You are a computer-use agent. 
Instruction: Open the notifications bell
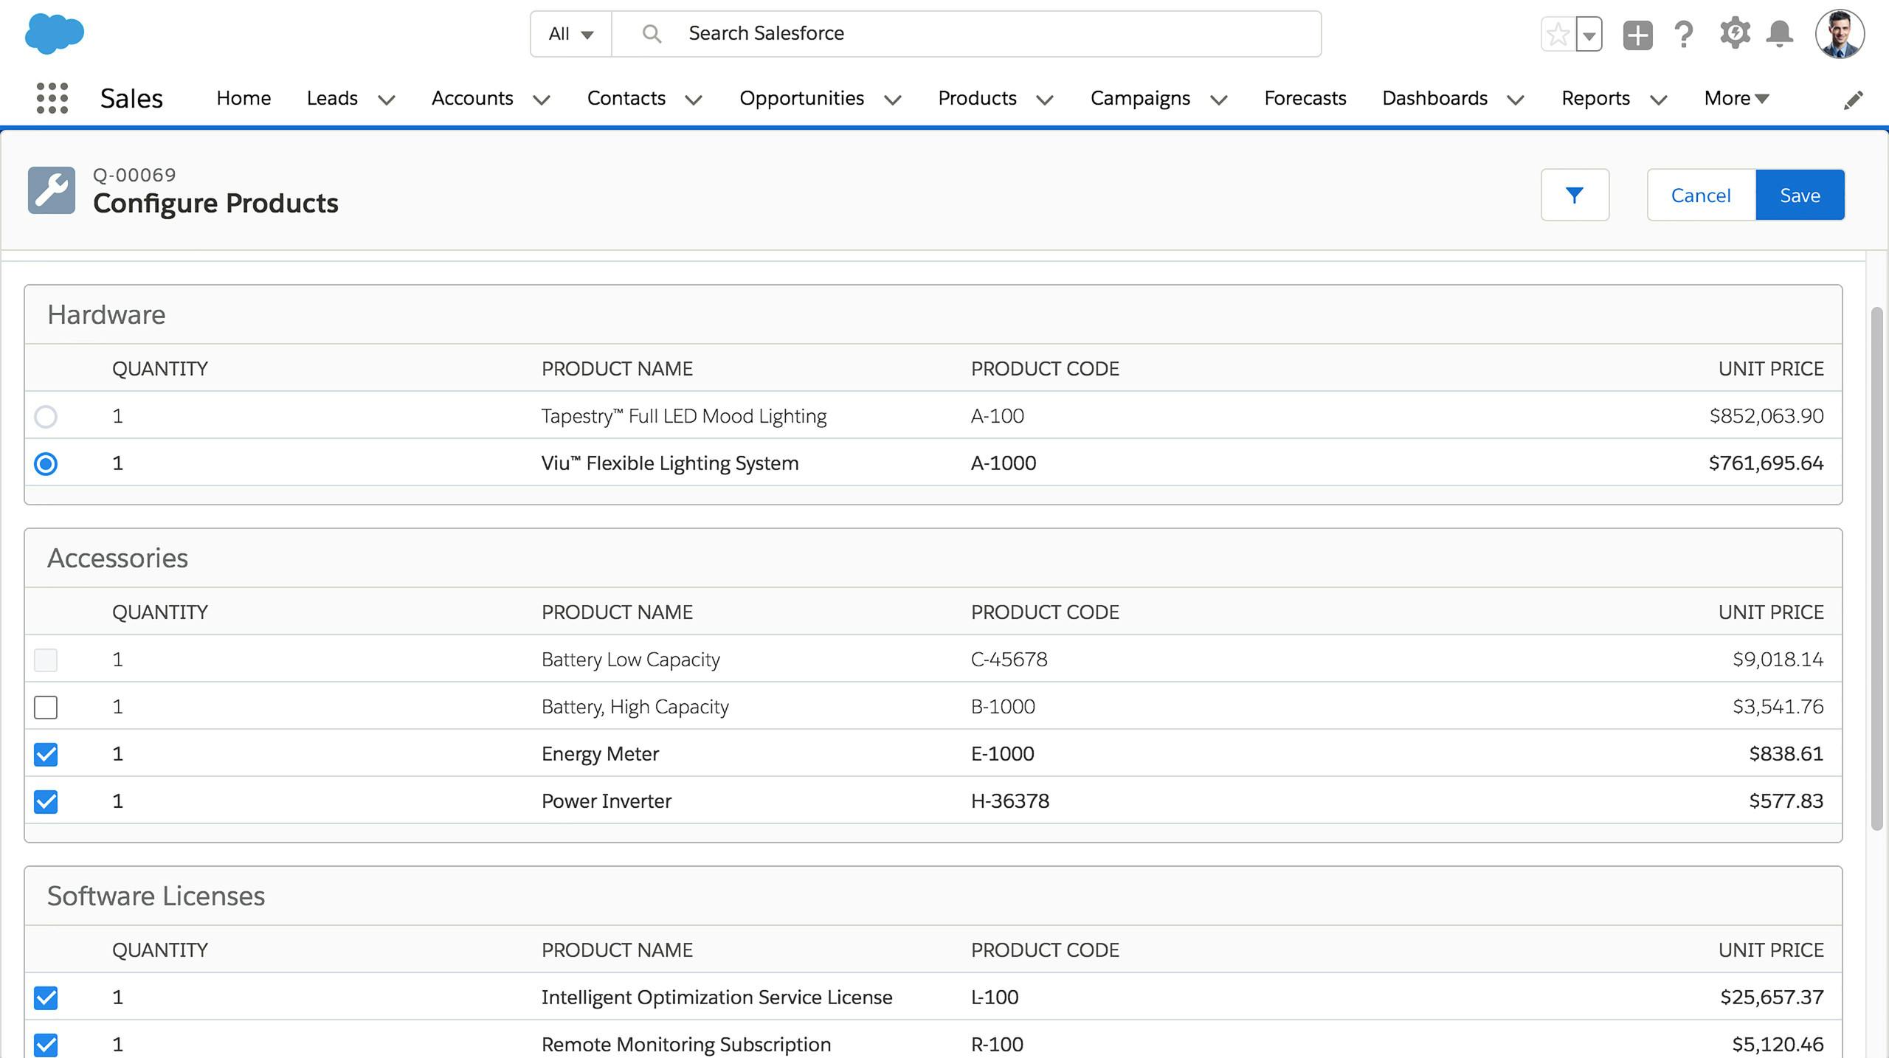pos(1780,34)
